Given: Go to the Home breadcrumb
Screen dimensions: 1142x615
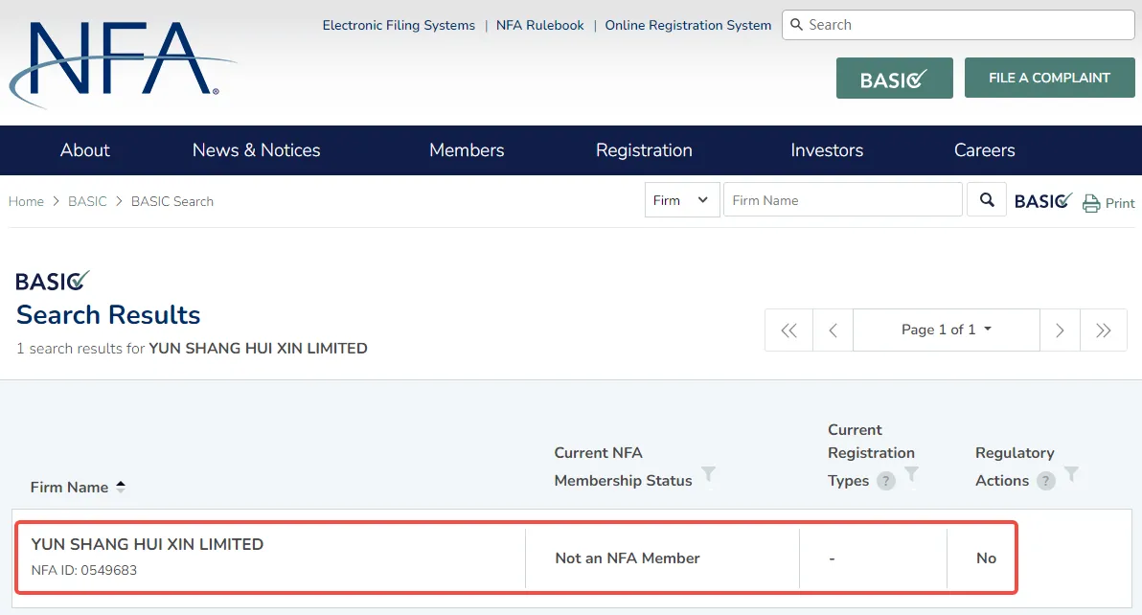Looking at the screenshot, I should pos(26,201).
